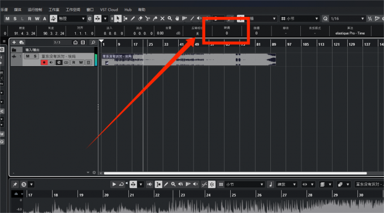Mute audio track 1 with M button

coord(28,56)
